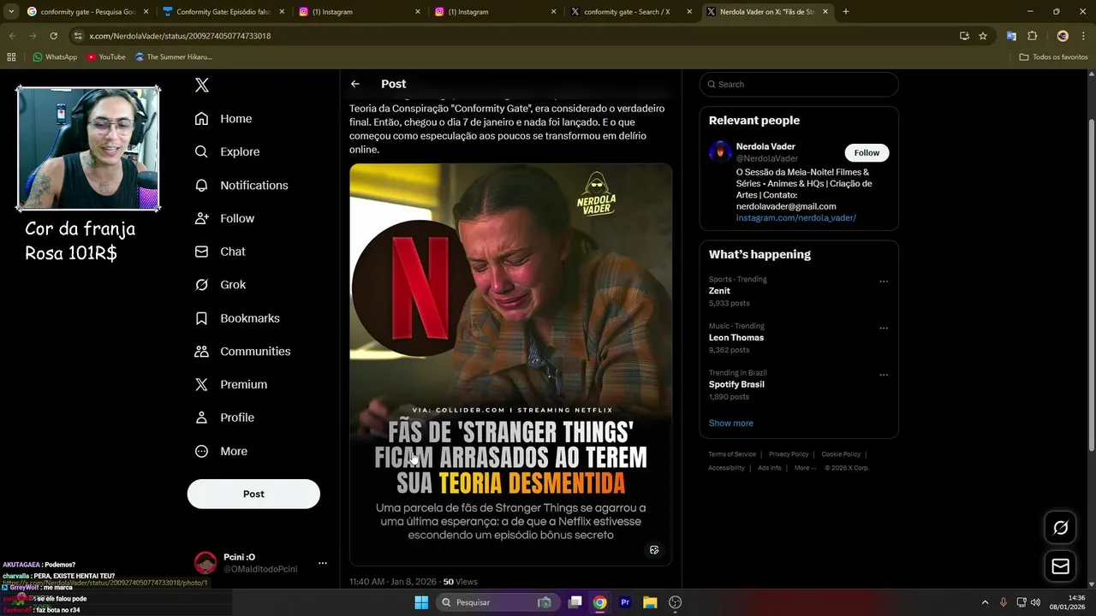Click the Search field on X
This screenshot has height=616, width=1096.
(x=799, y=84)
